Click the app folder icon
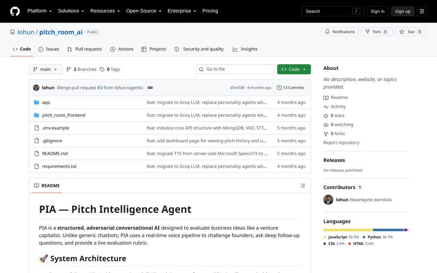Image resolution: width=437 pixels, height=273 pixels. [36, 102]
